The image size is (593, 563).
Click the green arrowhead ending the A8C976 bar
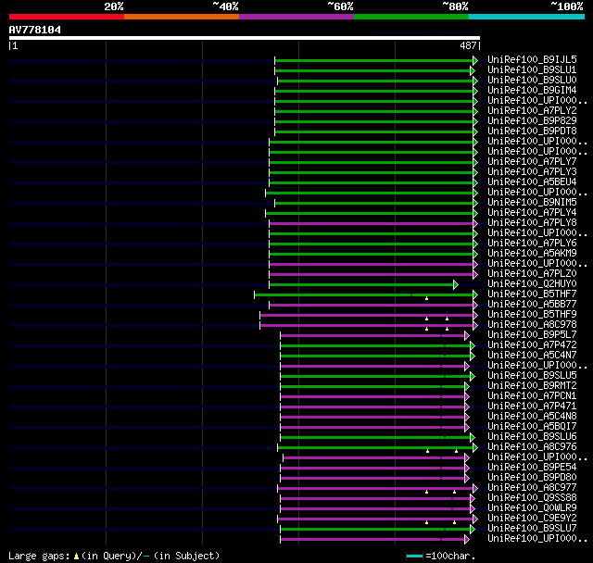tap(475, 447)
